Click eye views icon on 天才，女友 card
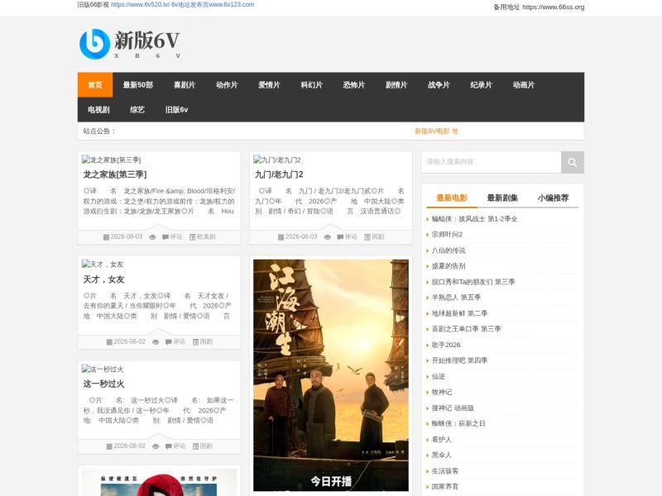Screen dimensions: 662x496 point(156,342)
